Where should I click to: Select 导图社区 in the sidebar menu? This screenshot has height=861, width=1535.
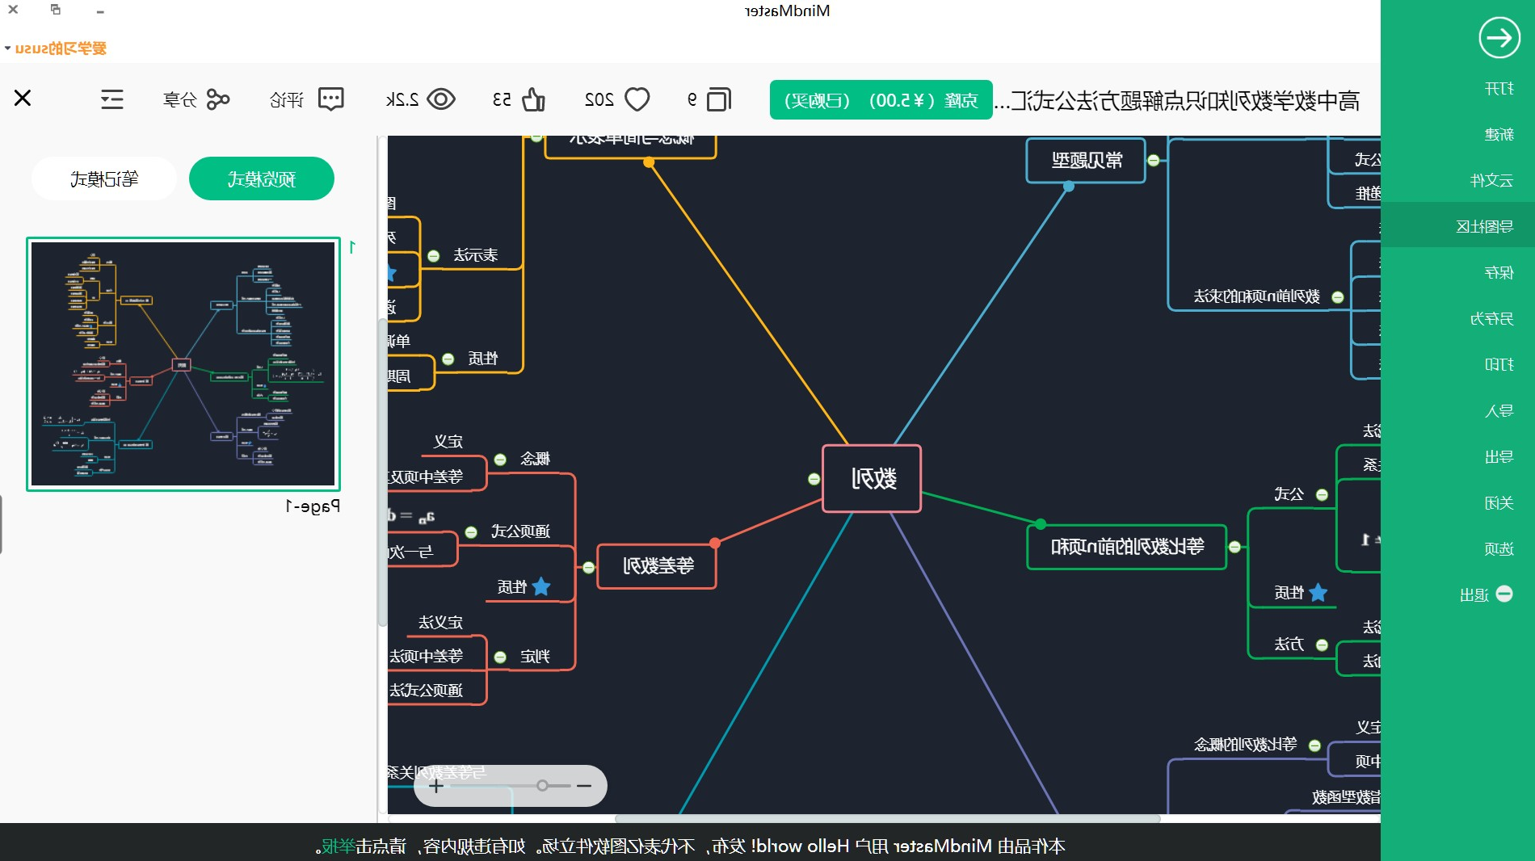(1485, 226)
